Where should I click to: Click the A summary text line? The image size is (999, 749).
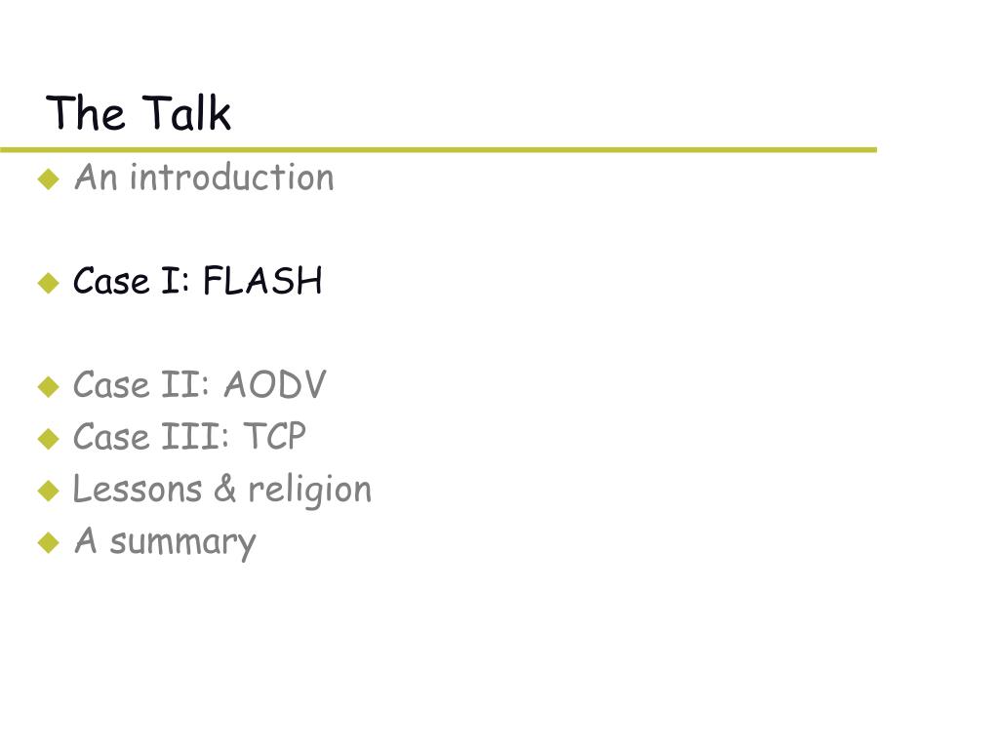[165, 542]
